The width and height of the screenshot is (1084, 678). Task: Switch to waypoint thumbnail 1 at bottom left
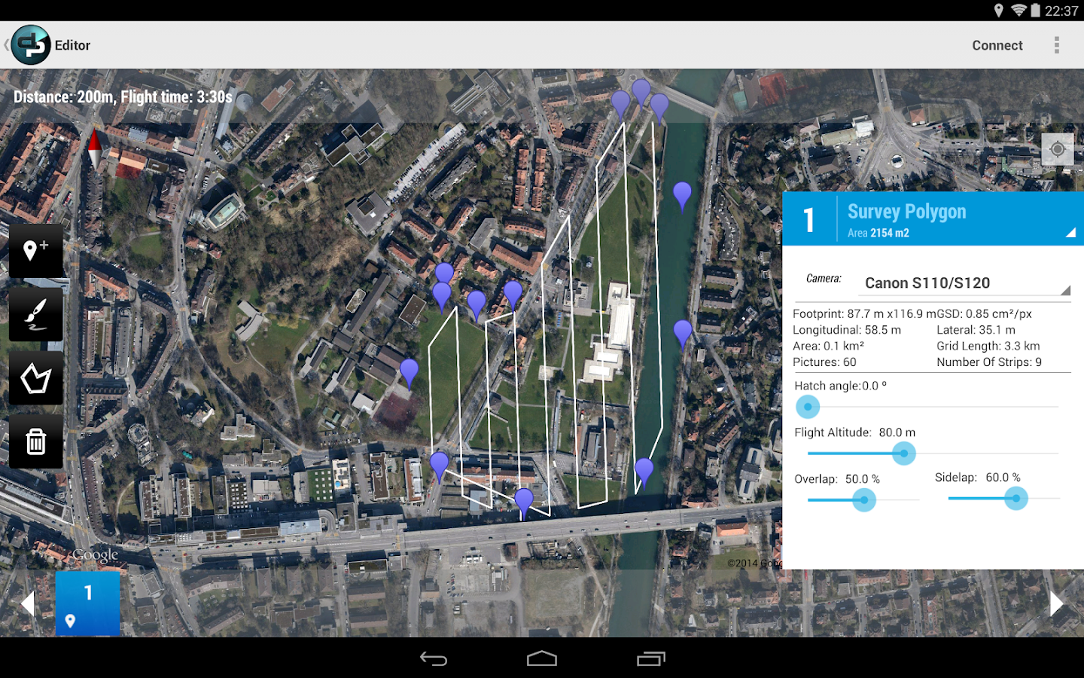87,603
